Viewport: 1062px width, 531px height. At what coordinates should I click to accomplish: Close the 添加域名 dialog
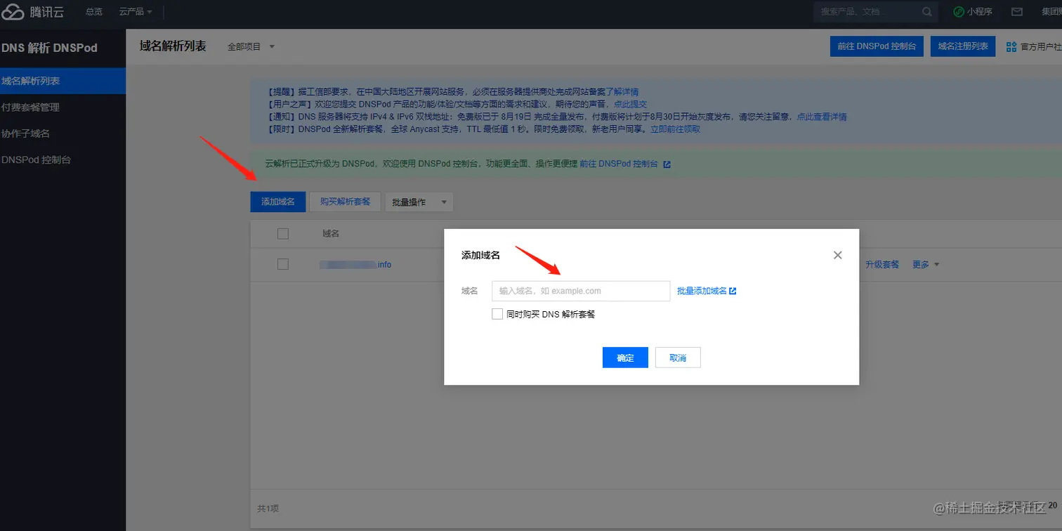coord(837,255)
